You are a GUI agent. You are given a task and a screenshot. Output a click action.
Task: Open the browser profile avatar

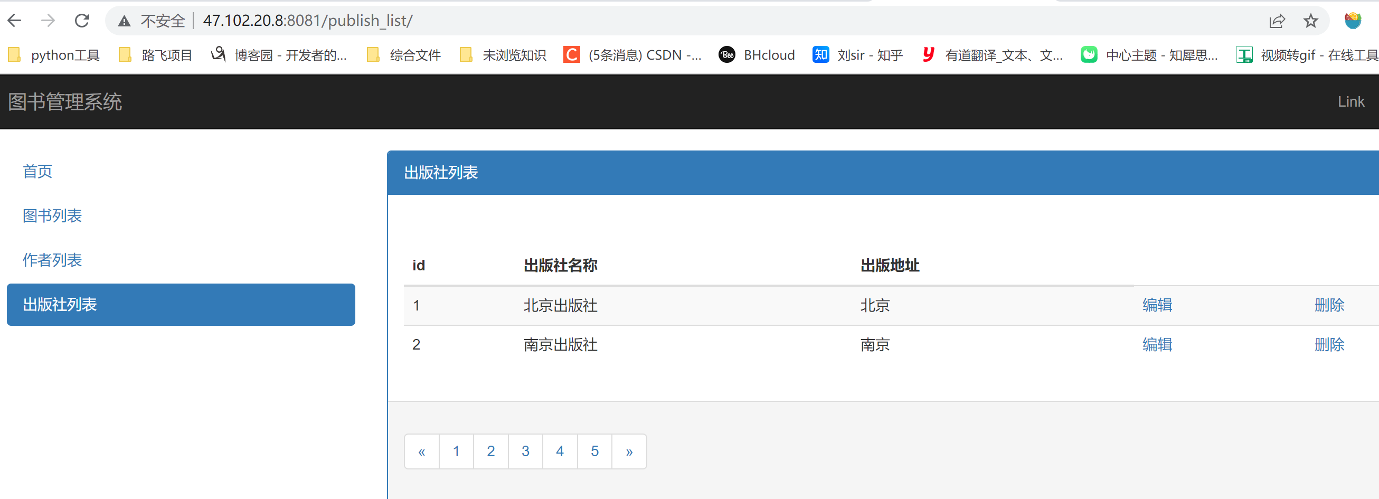(1353, 21)
